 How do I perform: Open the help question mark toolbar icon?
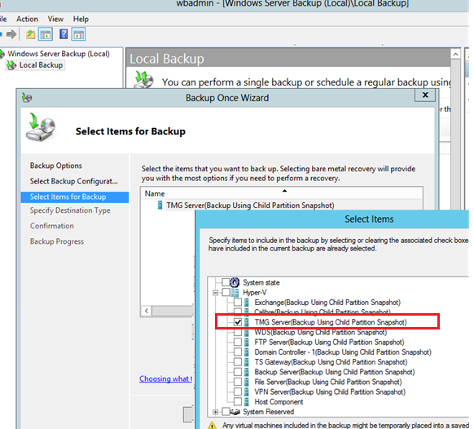point(64,34)
